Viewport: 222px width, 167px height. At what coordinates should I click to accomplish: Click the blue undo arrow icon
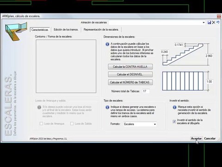(x=218, y=22)
